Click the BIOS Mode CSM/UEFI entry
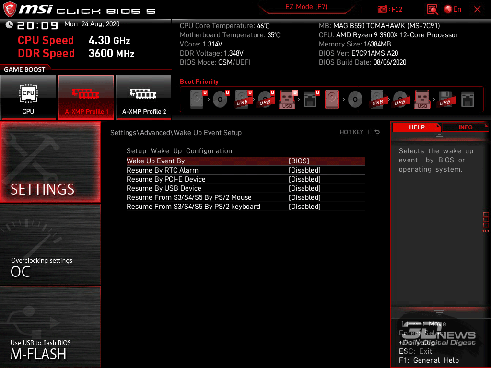This screenshot has height=368, width=491. [x=215, y=62]
